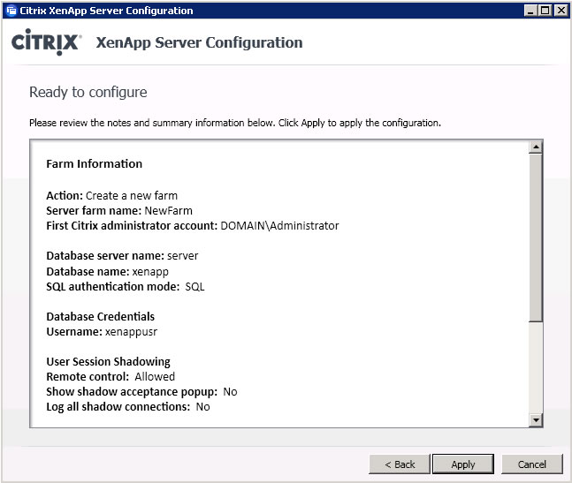The image size is (572, 483).
Task: Click the summary scrollbar up arrow
Action: click(x=536, y=147)
